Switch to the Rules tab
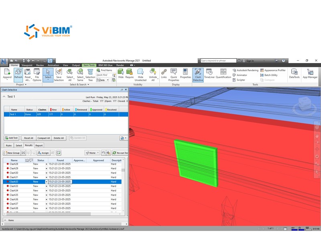The height and width of the screenshot is (241, 321). pos(9,145)
